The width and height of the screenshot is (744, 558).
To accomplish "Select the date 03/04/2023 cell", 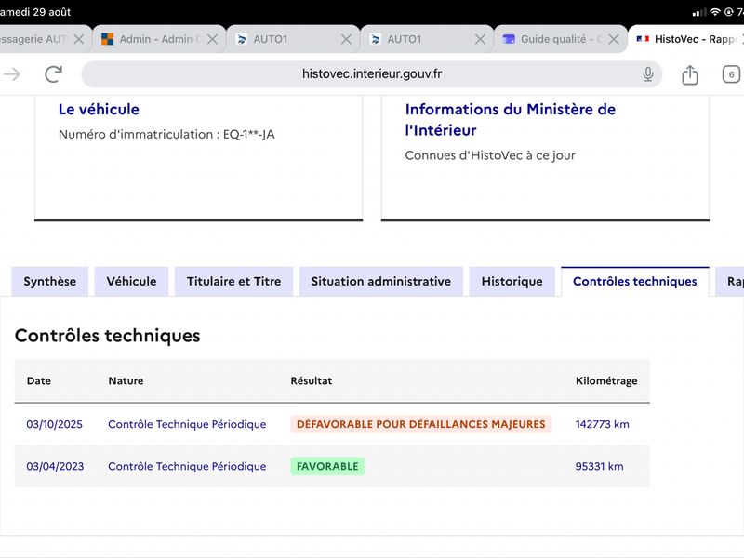I will [55, 467].
